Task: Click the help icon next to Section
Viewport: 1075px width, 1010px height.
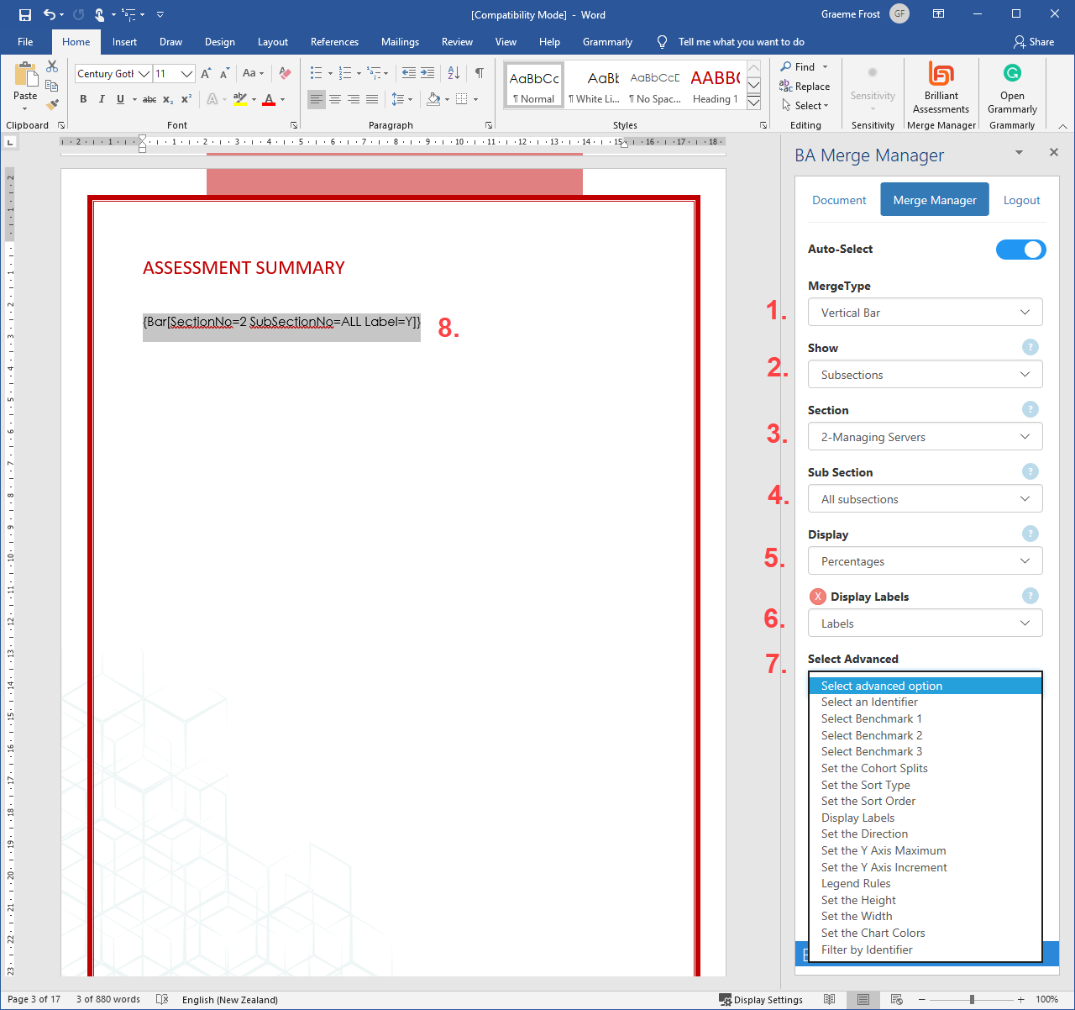Action: tap(1030, 409)
